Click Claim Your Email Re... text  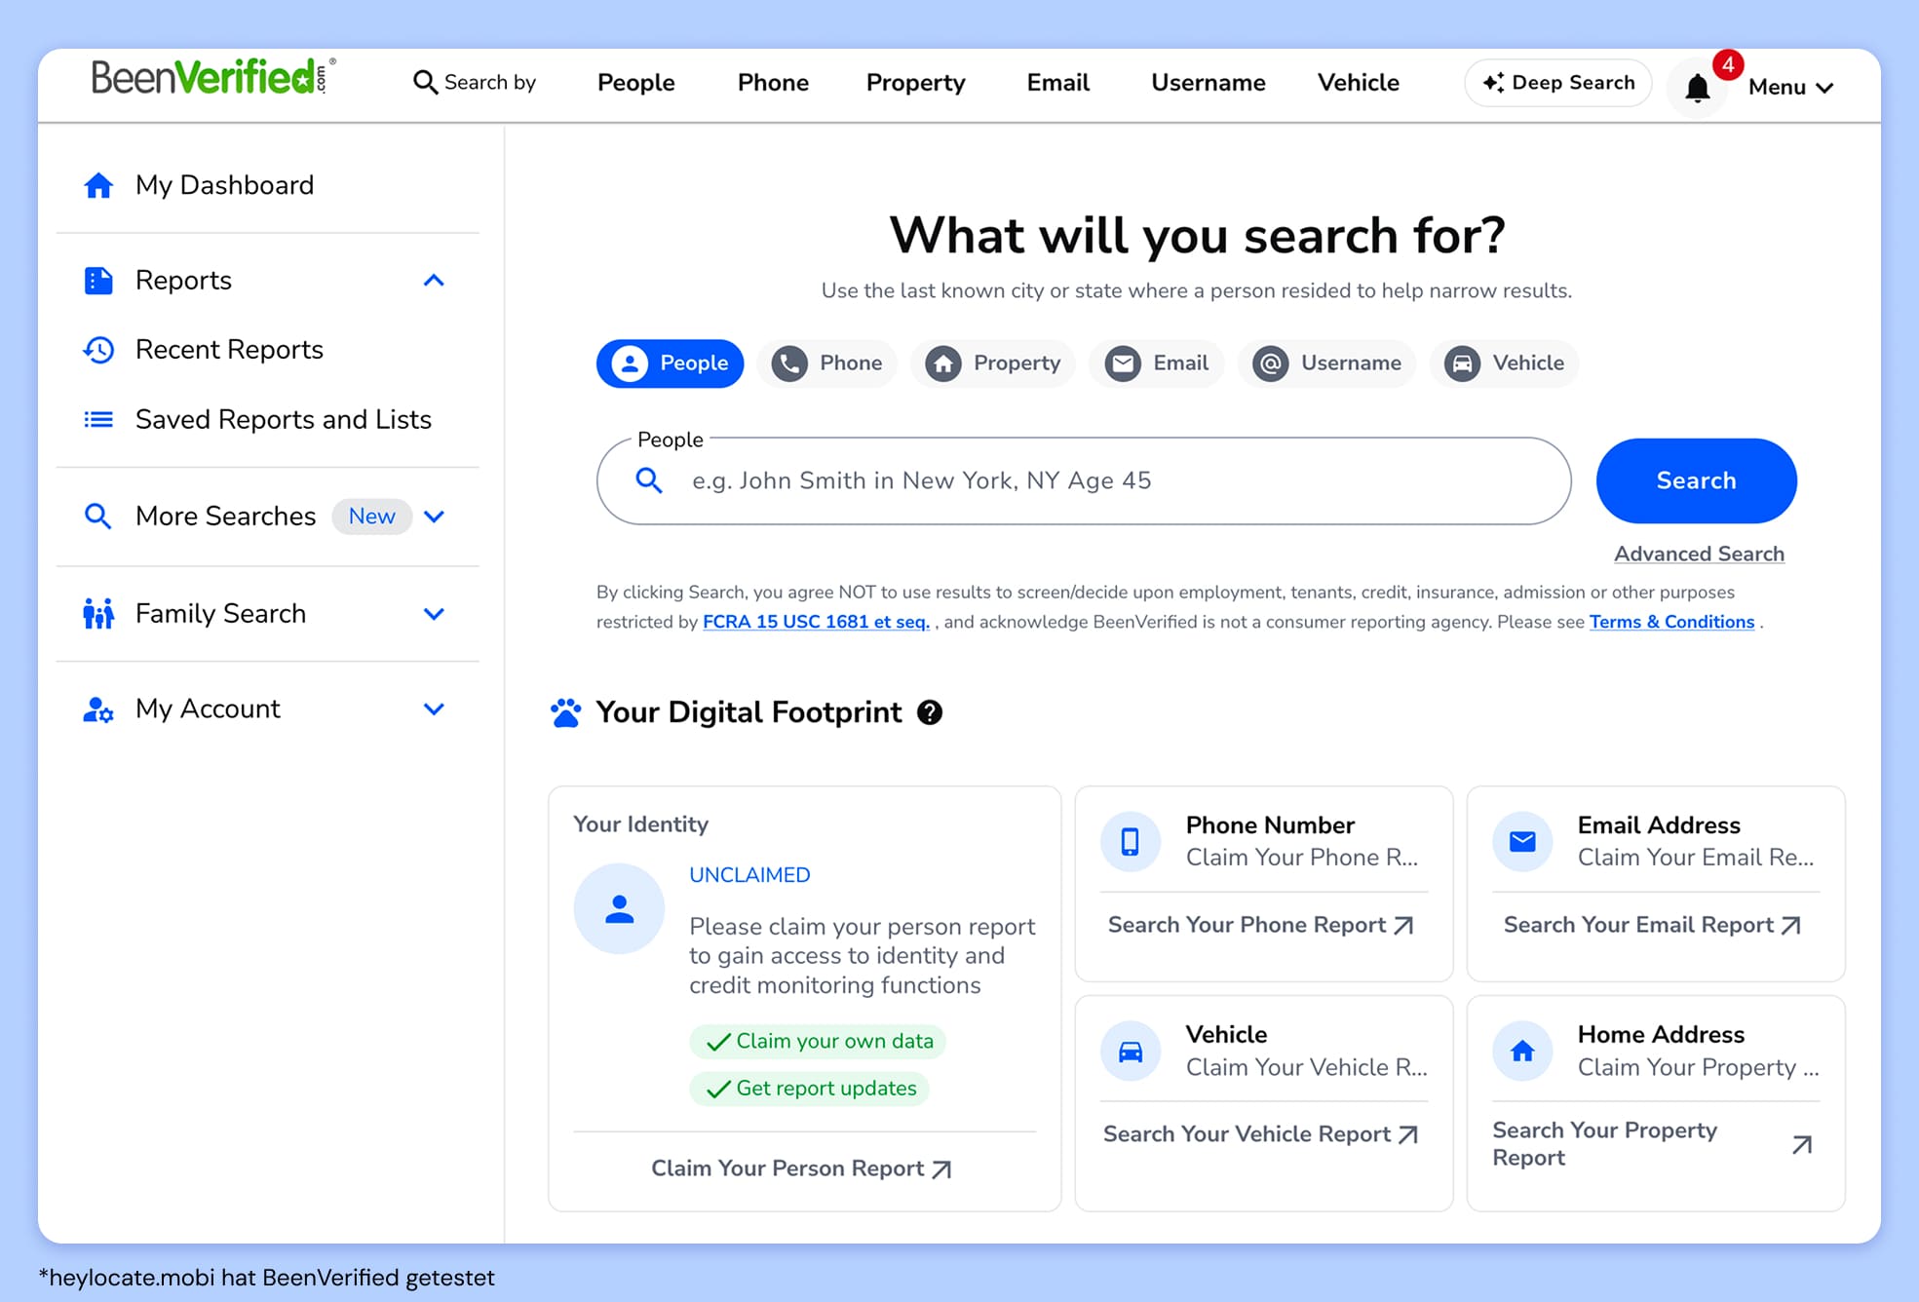(1696, 858)
